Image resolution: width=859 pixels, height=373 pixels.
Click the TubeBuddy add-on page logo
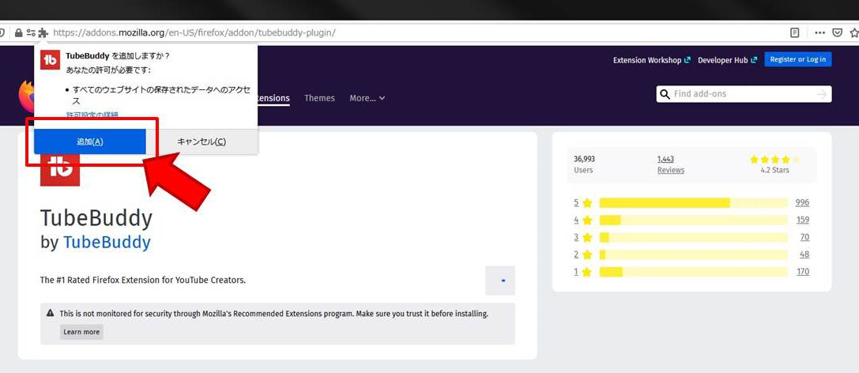pos(60,171)
